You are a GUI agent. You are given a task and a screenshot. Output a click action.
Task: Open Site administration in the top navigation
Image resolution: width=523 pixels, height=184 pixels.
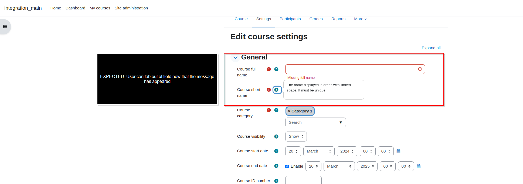pos(131,8)
